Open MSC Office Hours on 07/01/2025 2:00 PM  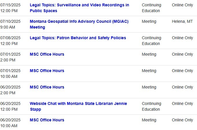(x=47, y=54)
